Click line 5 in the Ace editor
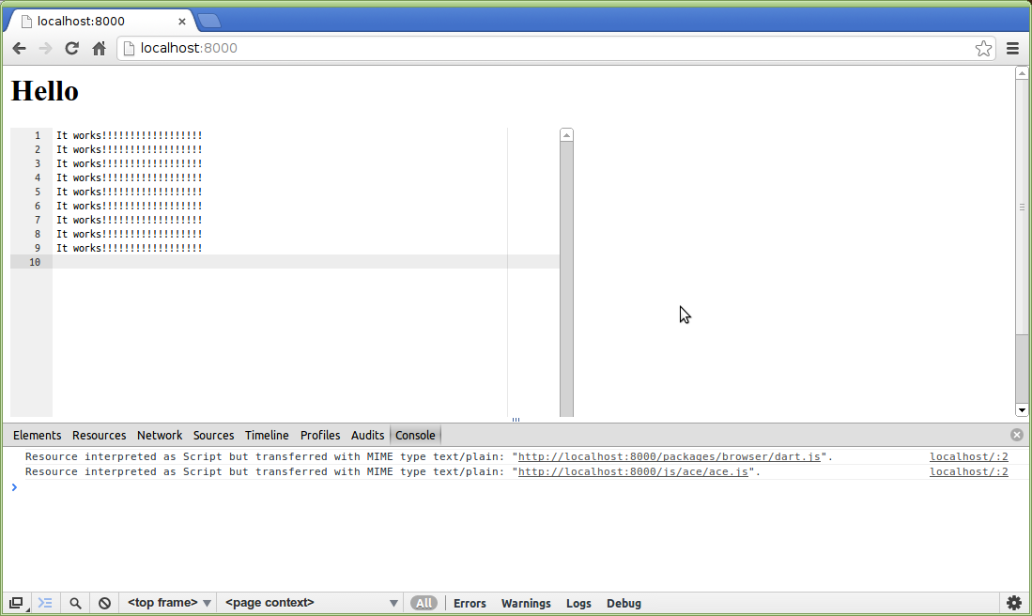This screenshot has width=1032, height=616. click(x=131, y=192)
